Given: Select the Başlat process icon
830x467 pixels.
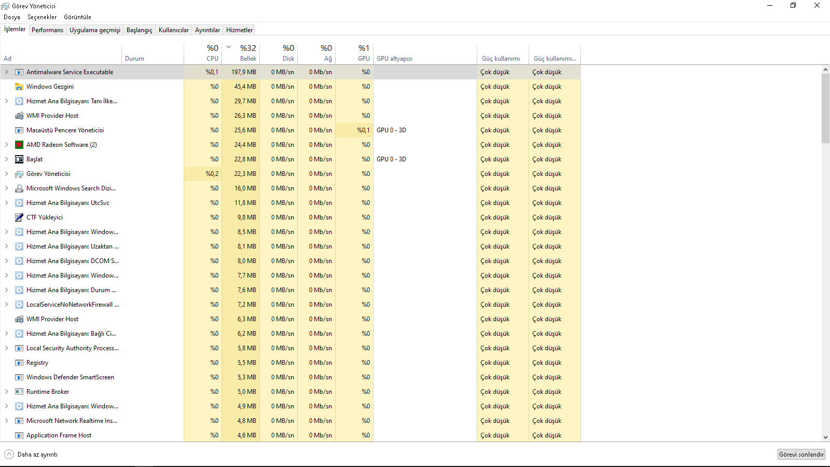Looking at the screenshot, I should pos(19,159).
